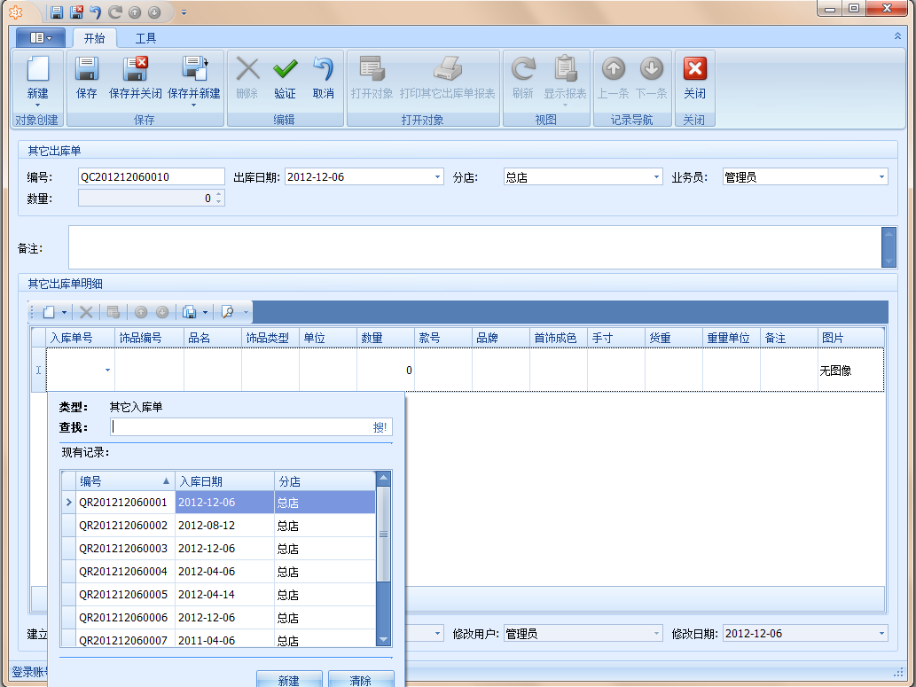Click the 新建 new object icon

[37, 69]
